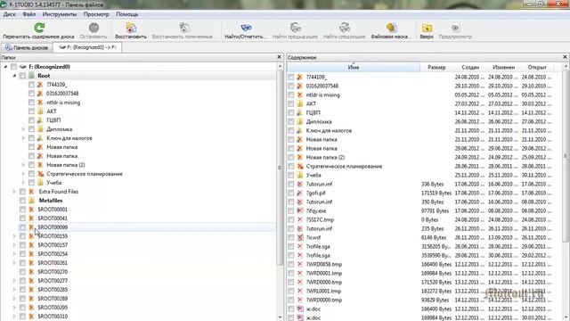The width and height of the screenshot is (570, 321).
Task: Collapse the F: (Recognized0) tree node
Action: [5, 67]
